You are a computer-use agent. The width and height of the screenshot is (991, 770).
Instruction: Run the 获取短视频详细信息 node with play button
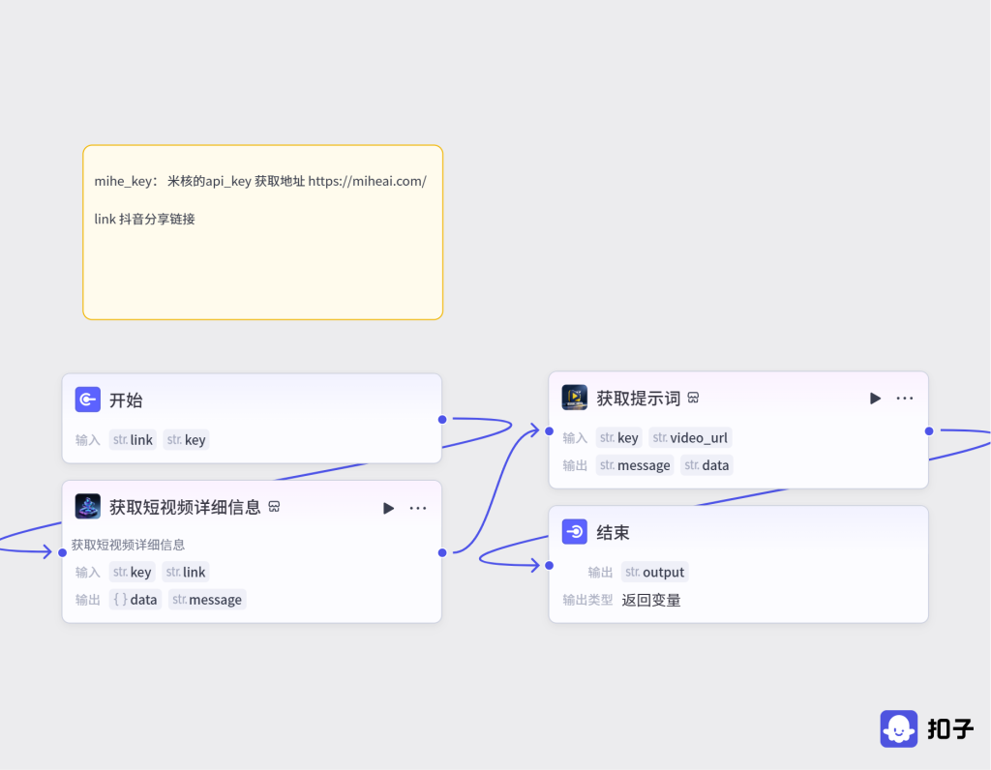389,508
